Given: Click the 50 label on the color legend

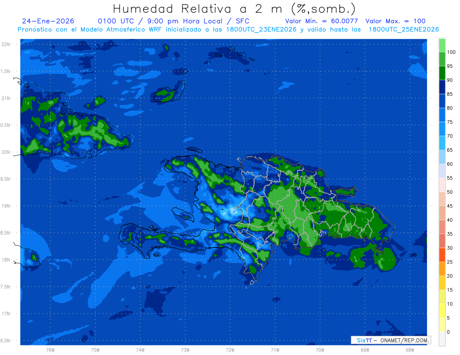Looking at the screenshot, I should point(450,192).
